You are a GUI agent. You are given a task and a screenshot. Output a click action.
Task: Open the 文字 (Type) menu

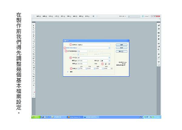click(x=57, y=16)
